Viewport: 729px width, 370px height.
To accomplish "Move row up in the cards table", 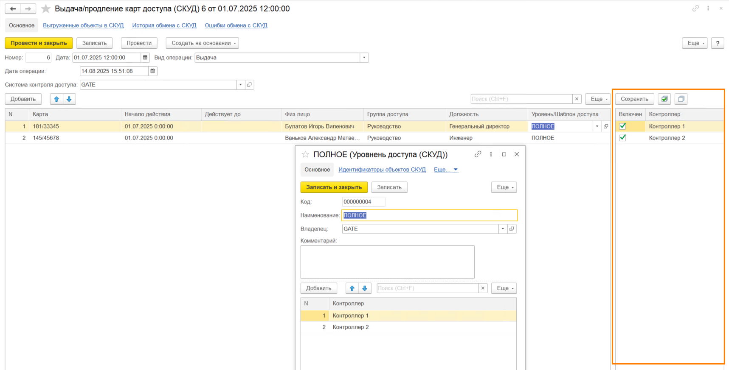I will (56, 99).
